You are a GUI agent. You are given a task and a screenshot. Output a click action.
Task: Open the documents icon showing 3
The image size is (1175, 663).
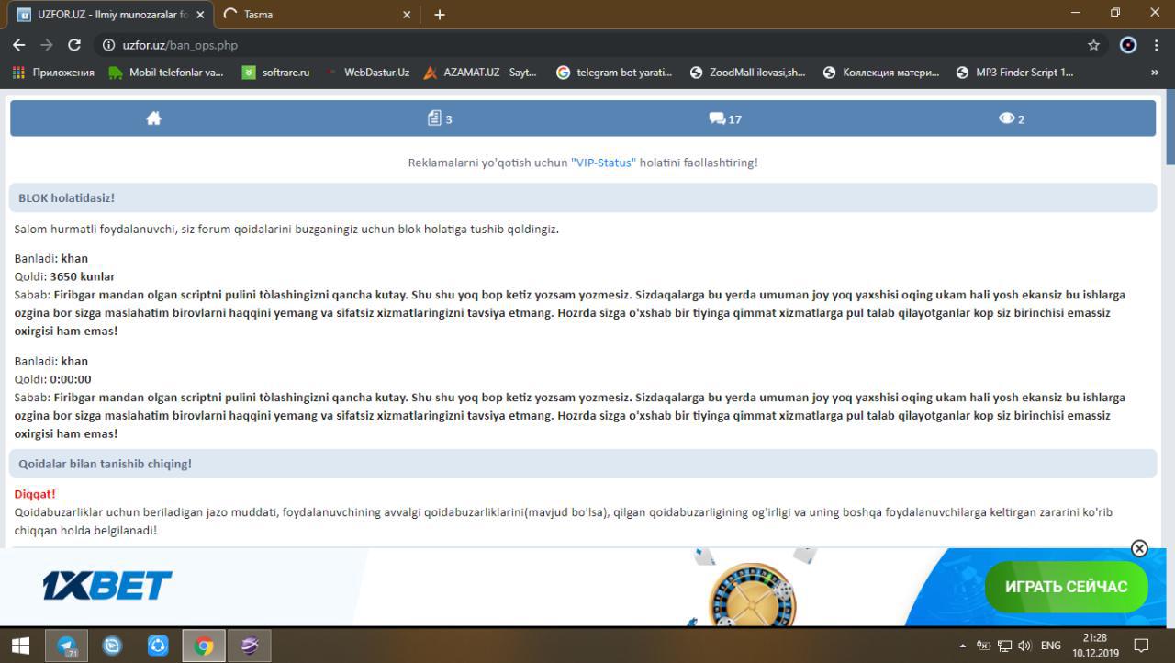(x=439, y=118)
